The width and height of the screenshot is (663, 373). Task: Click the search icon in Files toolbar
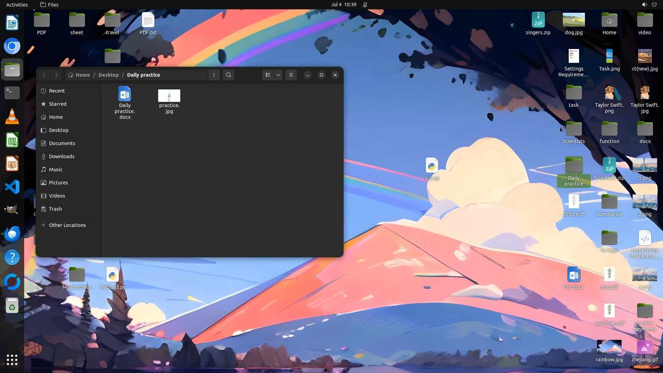(x=228, y=75)
